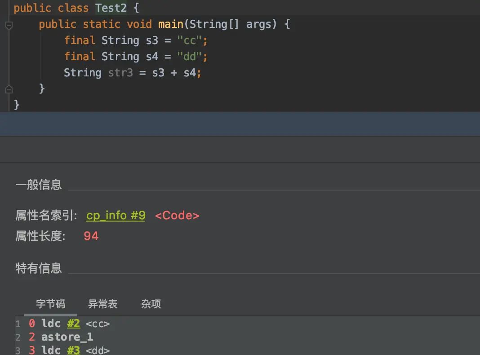
Task: Open the 杂项 miscellaneous tab
Action: click(151, 304)
